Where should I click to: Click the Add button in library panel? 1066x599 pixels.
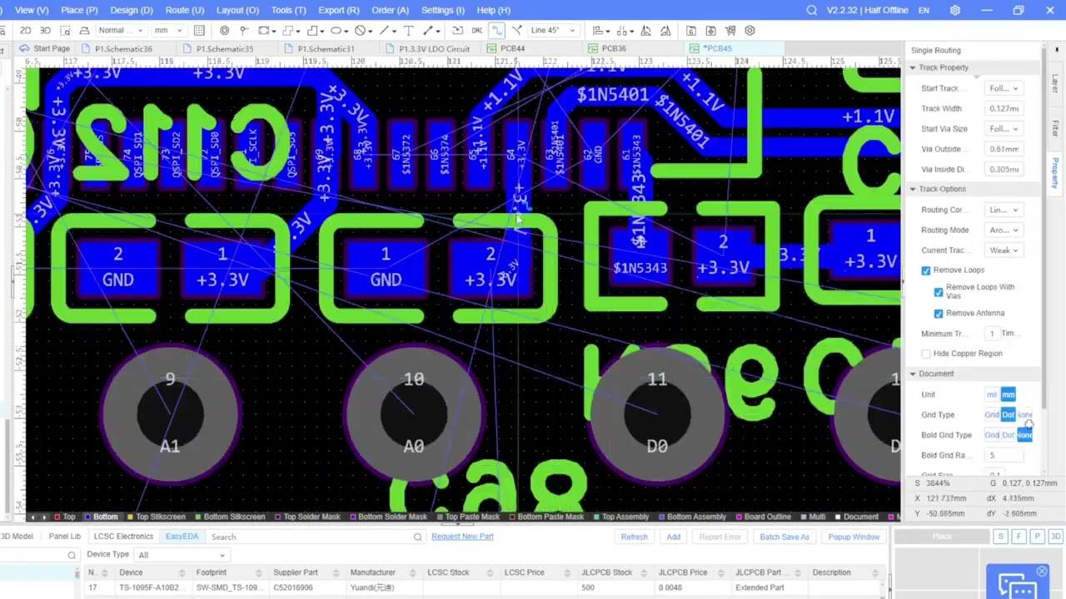point(673,537)
